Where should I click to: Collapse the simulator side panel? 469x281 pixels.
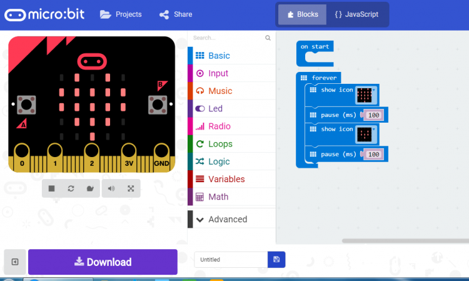(15, 262)
